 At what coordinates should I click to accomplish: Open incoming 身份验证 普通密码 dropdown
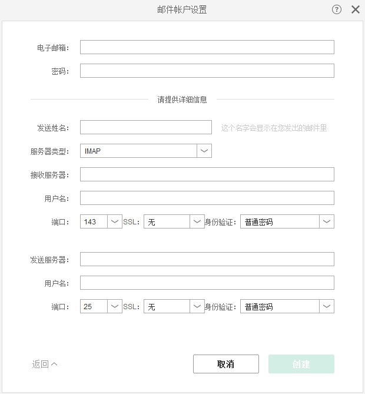287,221
